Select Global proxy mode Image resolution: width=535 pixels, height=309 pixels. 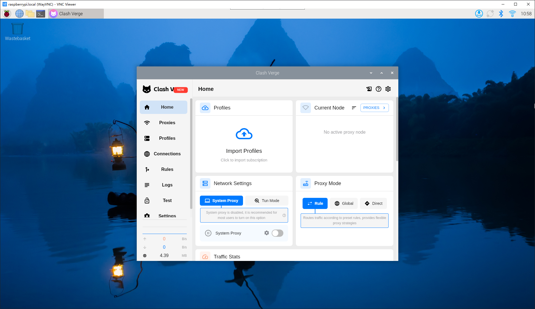click(344, 203)
